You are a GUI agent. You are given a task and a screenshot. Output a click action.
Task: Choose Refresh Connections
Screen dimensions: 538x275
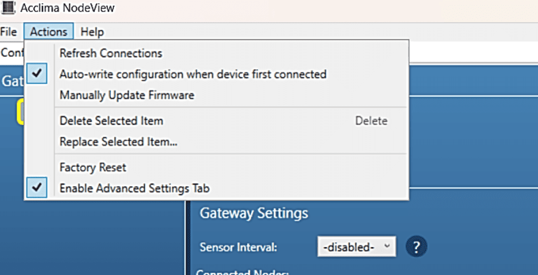pos(111,54)
